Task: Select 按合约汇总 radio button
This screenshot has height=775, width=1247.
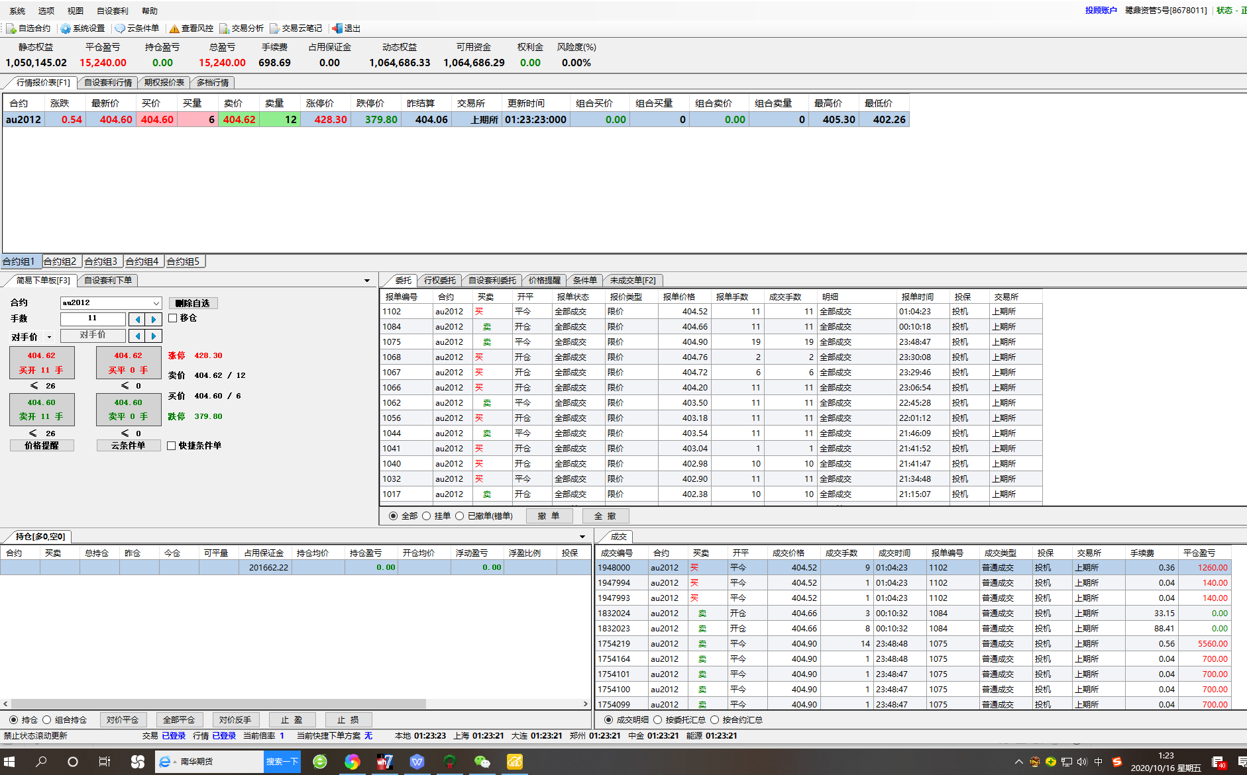Action: coord(714,719)
